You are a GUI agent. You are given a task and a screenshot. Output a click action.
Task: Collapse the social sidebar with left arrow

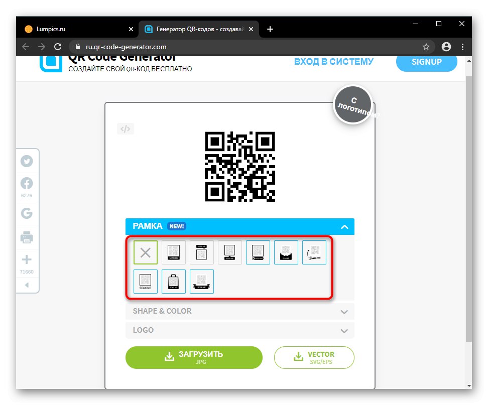(x=27, y=285)
